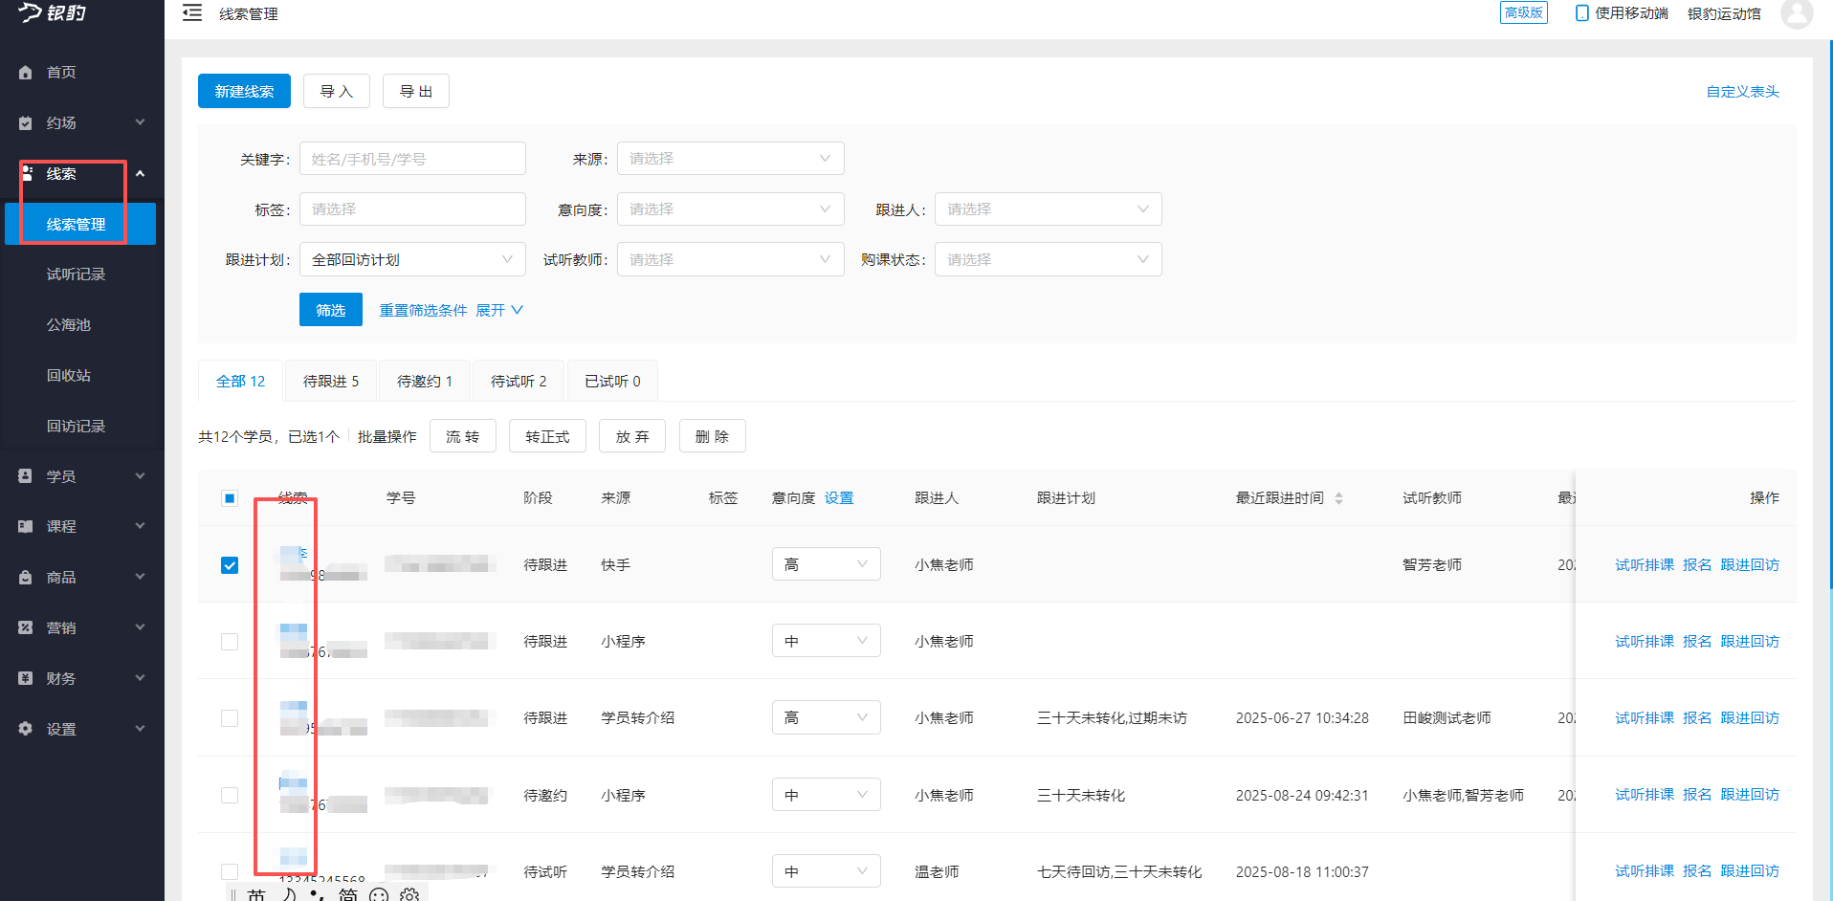Open the 来源 filter dropdown
1833x901 pixels.
pos(730,158)
